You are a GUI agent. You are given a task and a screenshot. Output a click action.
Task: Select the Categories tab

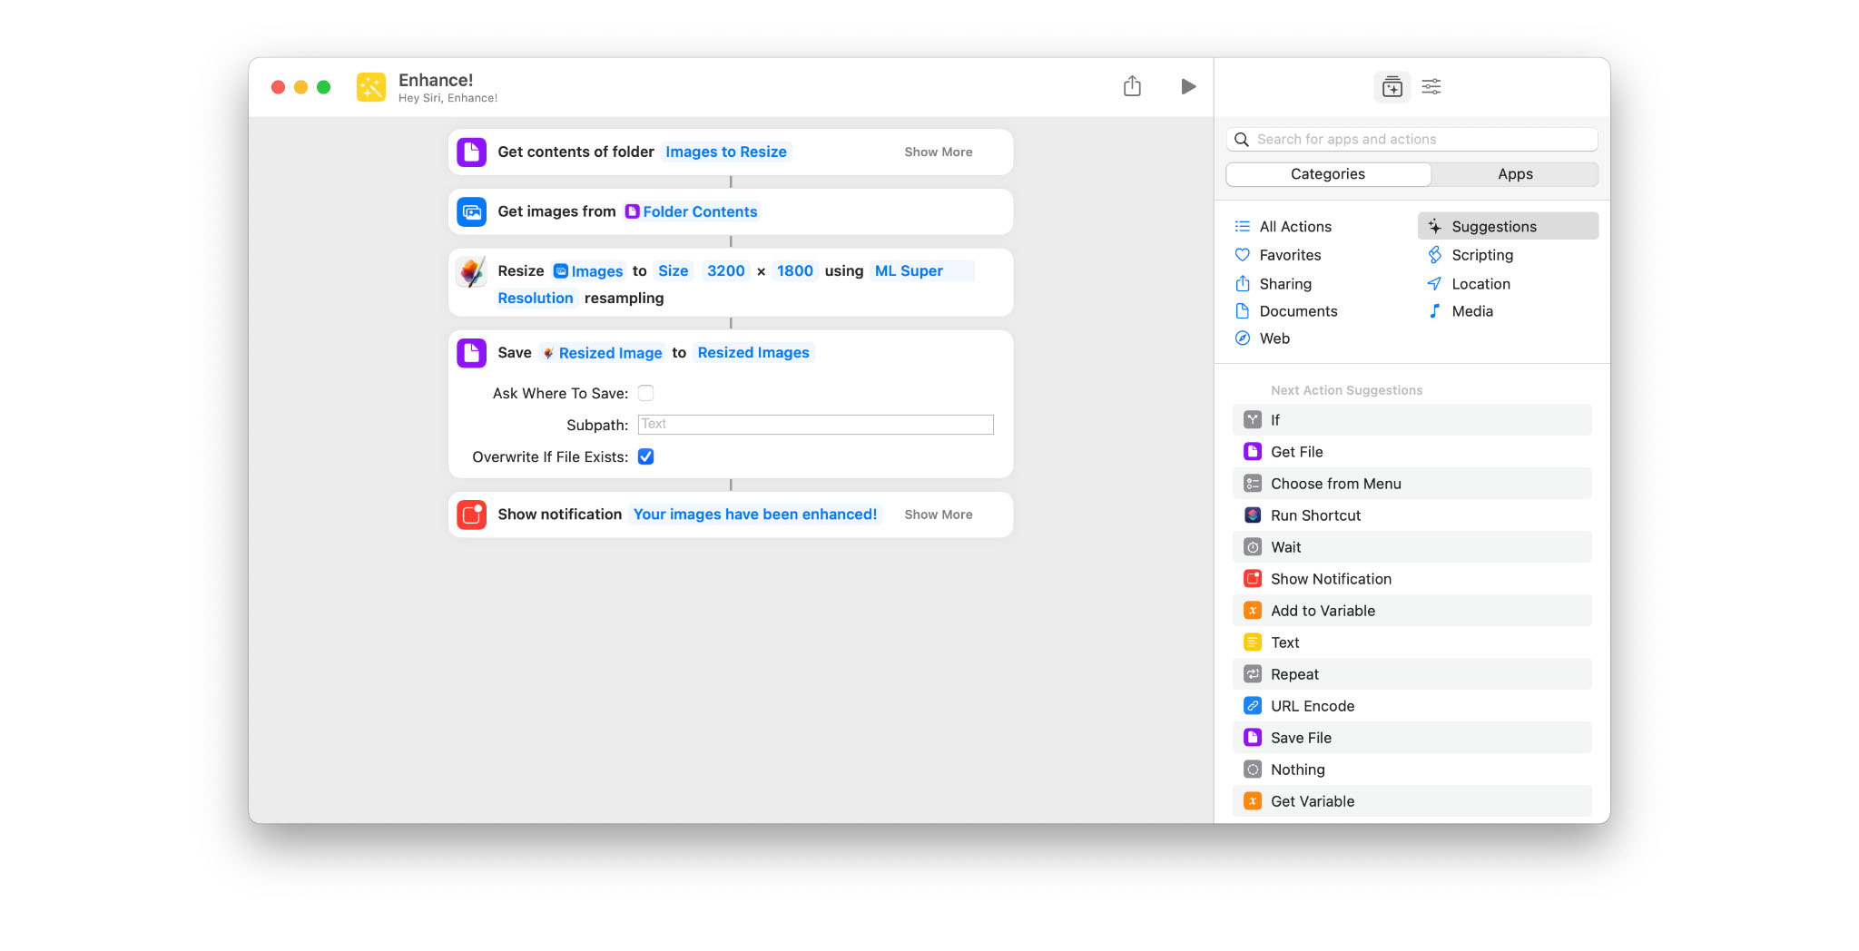tap(1327, 174)
